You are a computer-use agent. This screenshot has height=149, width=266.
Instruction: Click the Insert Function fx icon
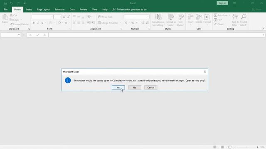click(x=44, y=35)
